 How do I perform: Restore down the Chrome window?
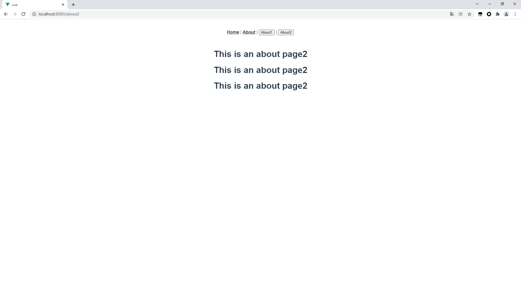(x=502, y=4)
